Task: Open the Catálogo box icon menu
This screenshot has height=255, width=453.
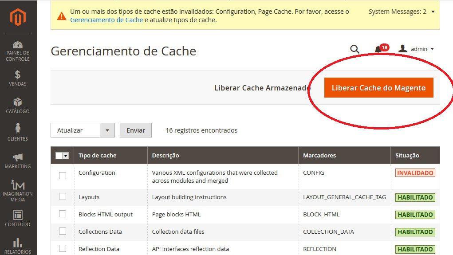Action: point(18,102)
